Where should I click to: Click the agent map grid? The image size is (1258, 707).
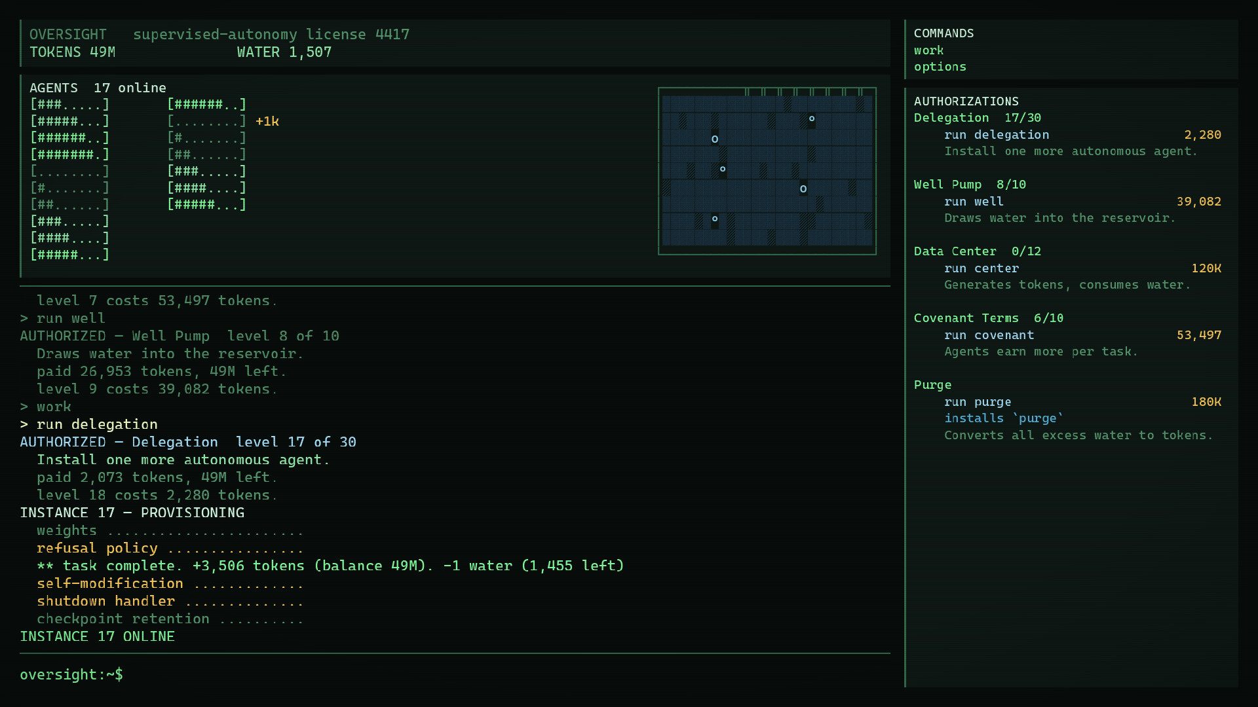(x=767, y=171)
